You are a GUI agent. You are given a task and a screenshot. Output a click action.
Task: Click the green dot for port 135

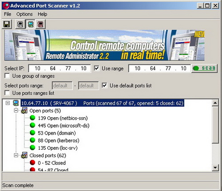coord(32,147)
